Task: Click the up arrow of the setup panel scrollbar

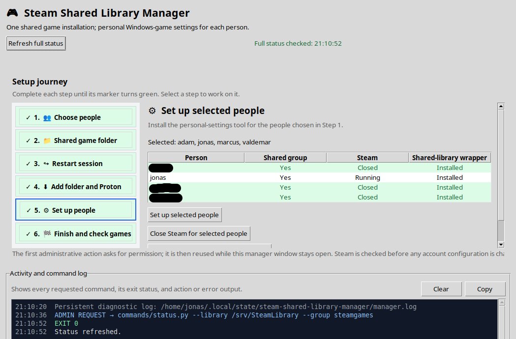Action: coord(501,106)
